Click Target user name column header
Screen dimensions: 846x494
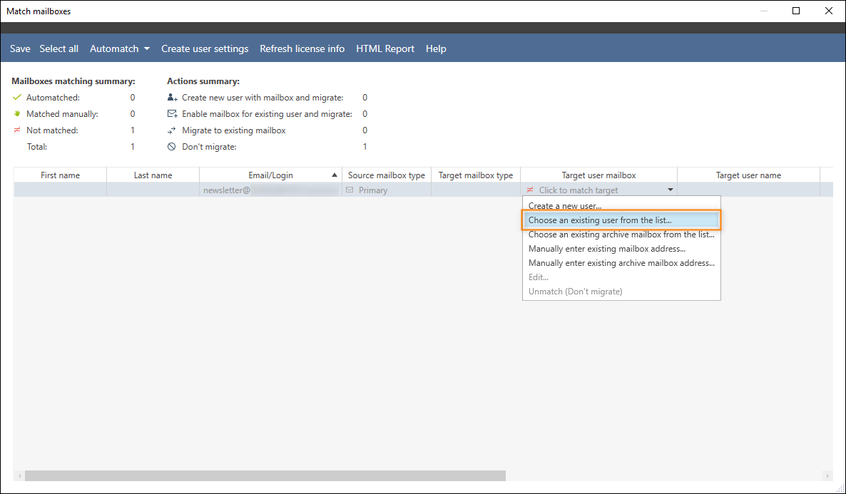[x=748, y=175]
